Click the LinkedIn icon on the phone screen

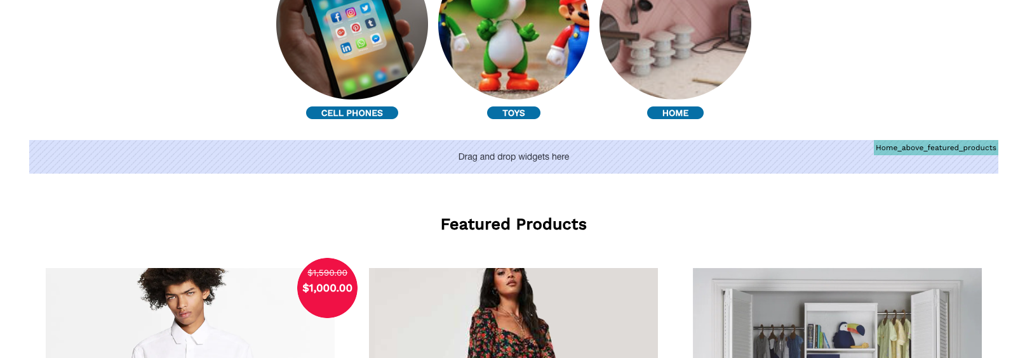[x=346, y=48]
